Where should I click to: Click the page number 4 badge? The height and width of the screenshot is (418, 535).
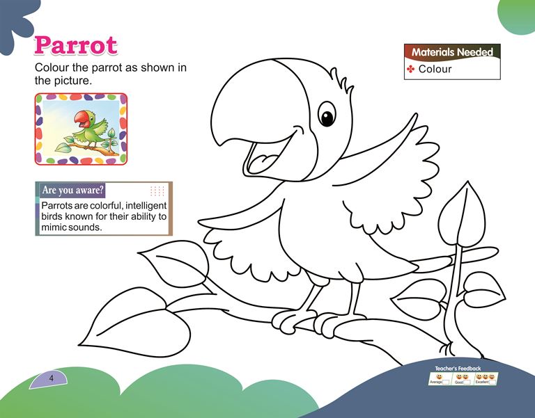[x=51, y=378]
